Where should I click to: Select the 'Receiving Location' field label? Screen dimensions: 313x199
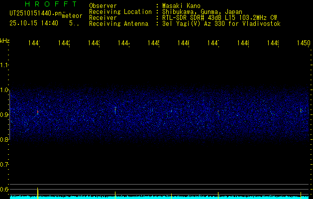tap(120, 12)
